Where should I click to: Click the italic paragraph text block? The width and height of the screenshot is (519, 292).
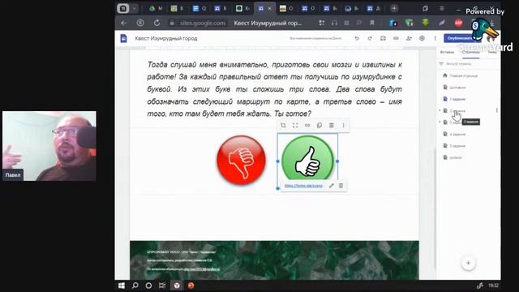[274, 89]
